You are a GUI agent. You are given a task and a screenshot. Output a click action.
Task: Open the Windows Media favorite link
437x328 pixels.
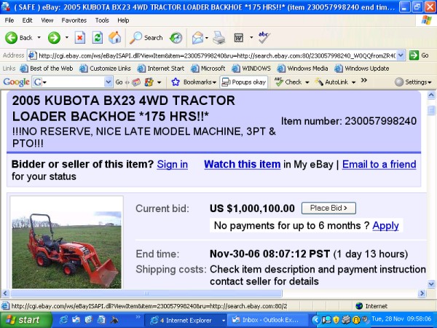click(x=302, y=69)
